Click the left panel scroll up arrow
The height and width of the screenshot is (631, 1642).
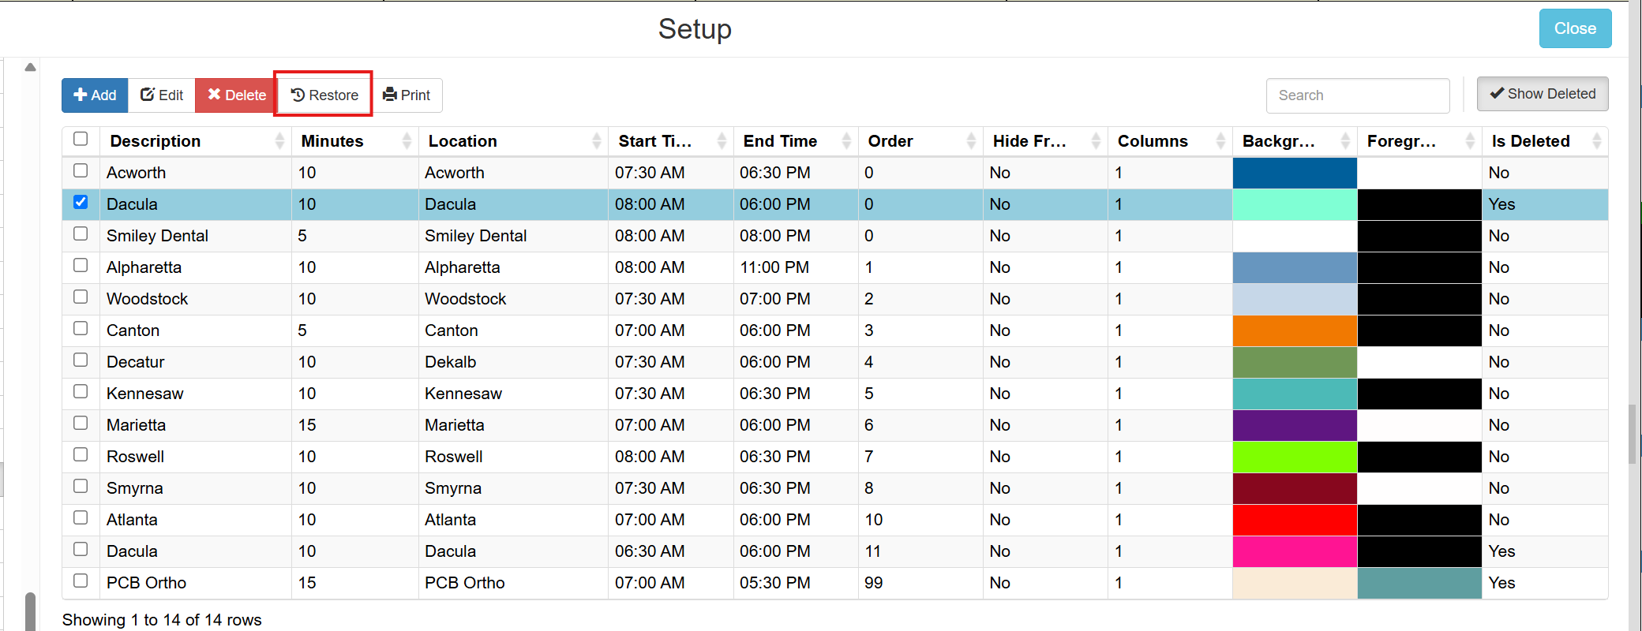point(30,68)
